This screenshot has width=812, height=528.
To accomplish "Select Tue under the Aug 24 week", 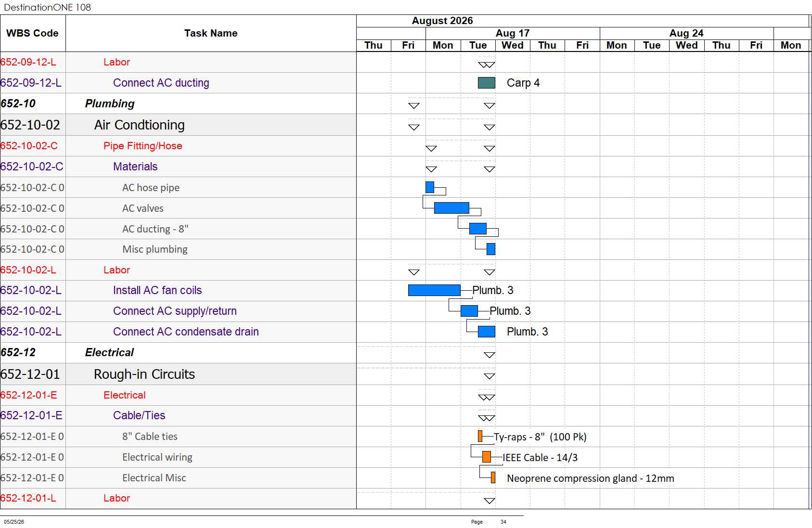I will [652, 45].
